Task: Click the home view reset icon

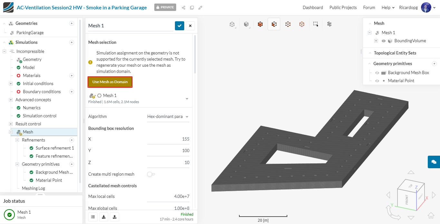Action: [431, 216]
